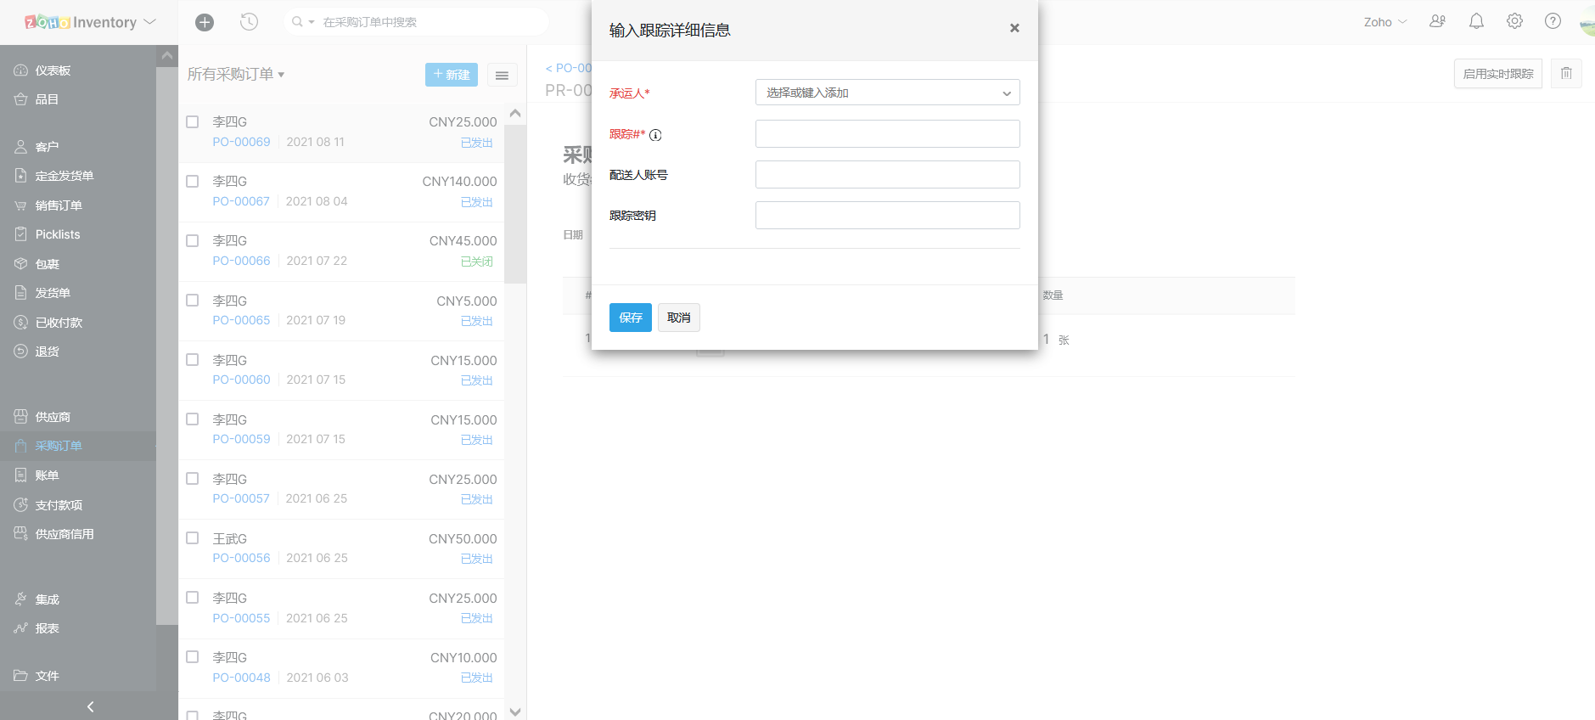The width and height of the screenshot is (1595, 720).
Task: Close the tracking details dialog
Action: [1014, 28]
